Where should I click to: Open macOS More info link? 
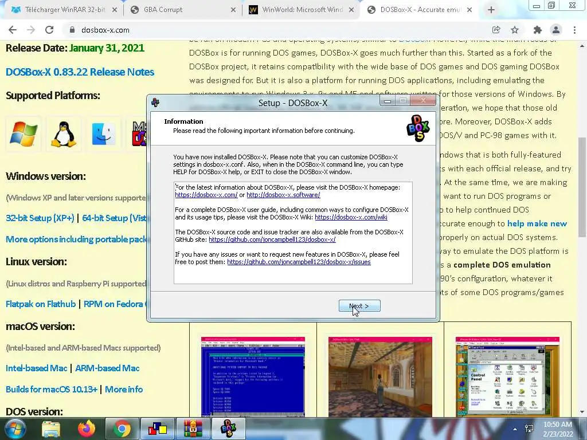point(124,389)
